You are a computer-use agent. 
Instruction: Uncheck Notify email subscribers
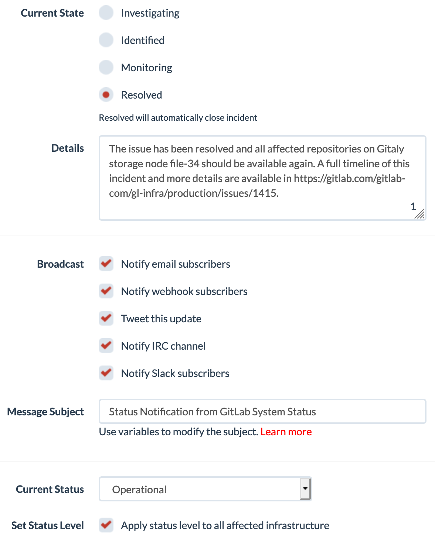point(106,264)
